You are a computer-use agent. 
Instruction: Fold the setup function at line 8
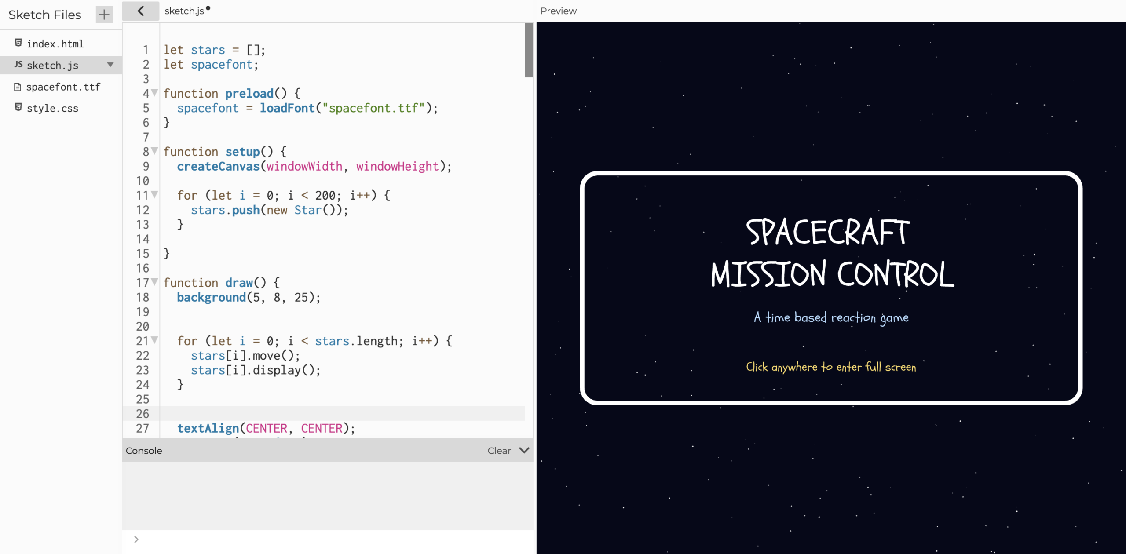[x=154, y=151]
